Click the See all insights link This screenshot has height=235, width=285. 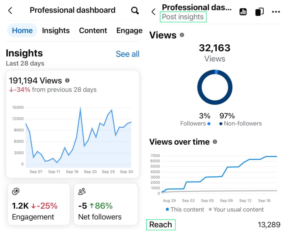pos(127,54)
